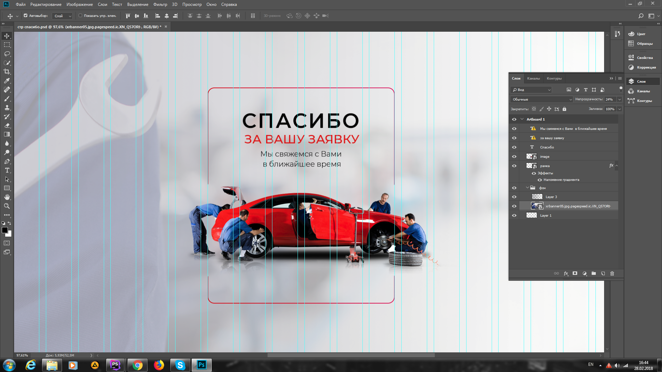The height and width of the screenshot is (372, 662).
Task: Select the Gradient tool
Action: [7, 134]
